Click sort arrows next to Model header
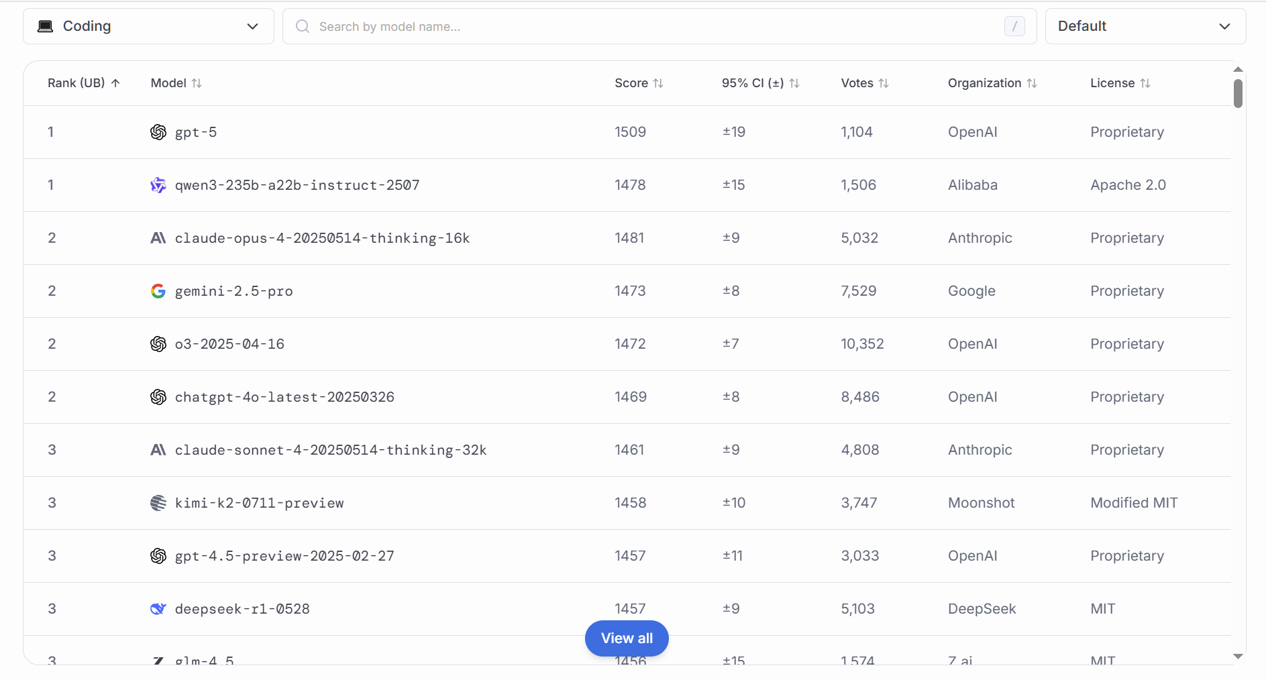1266x680 pixels. click(x=197, y=83)
